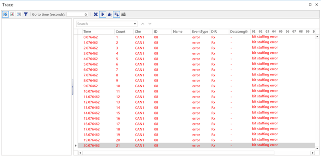Select the Chn column header
Screen dimensions: 321x156
click(138, 32)
